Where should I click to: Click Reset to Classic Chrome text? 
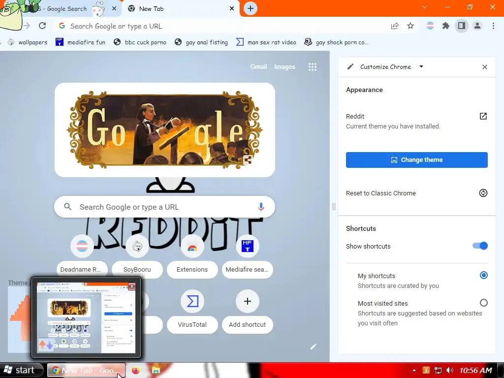point(380,193)
